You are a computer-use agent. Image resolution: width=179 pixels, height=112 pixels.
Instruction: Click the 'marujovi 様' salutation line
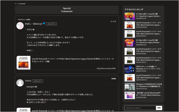[x=32, y=87]
